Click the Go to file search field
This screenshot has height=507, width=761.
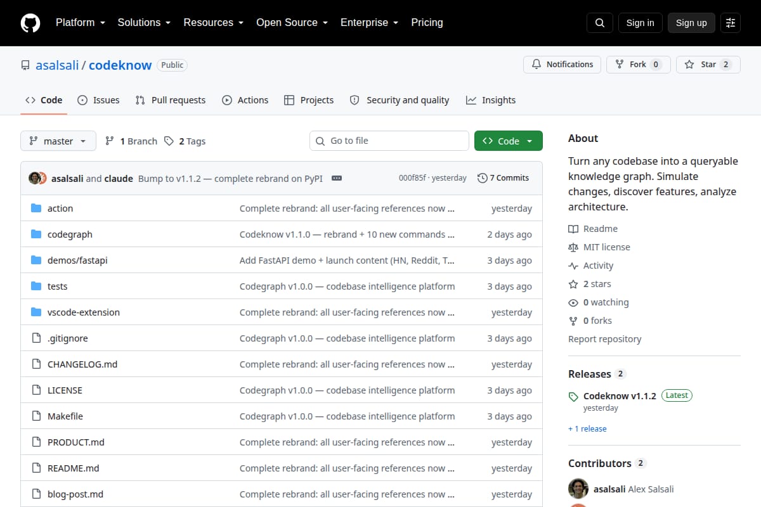pyautogui.click(x=389, y=141)
